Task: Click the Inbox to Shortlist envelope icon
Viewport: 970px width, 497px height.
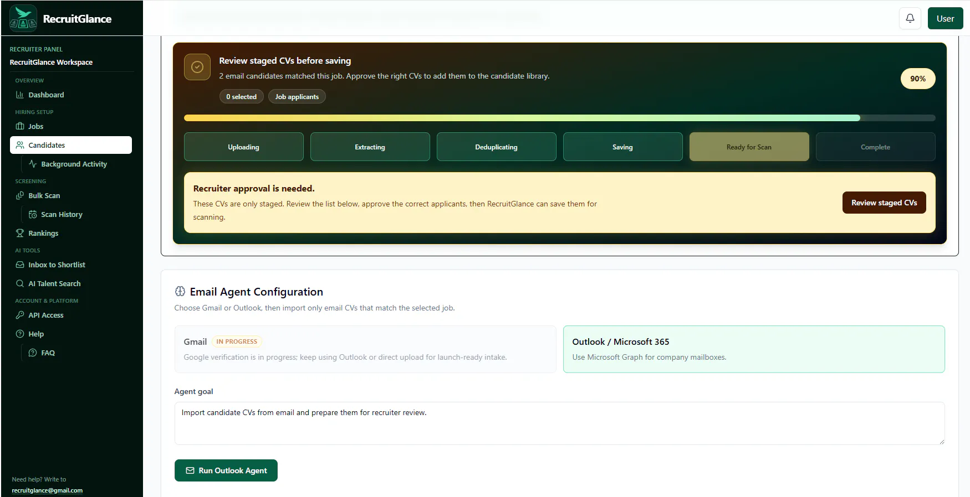Action: pyautogui.click(x=20, y=265)
